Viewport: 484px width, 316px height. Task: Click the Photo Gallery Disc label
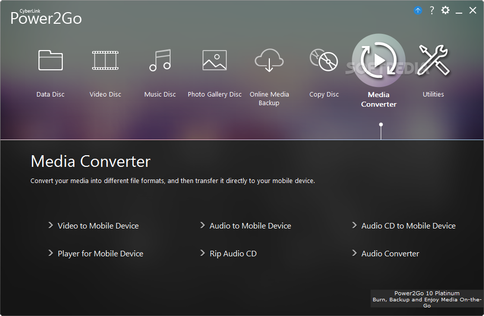tap(215, 95)
